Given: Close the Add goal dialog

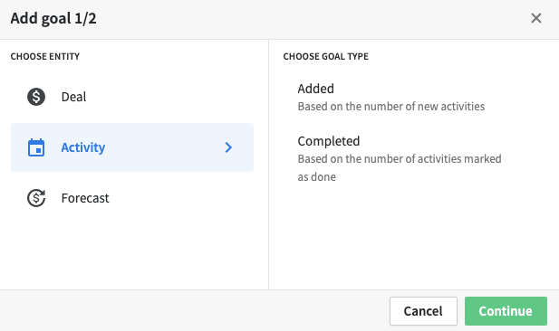Looking at the screenshot, I should pyautogui.click(x=535, y=18).
